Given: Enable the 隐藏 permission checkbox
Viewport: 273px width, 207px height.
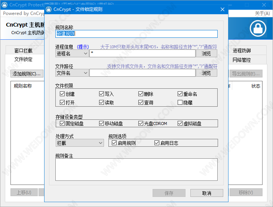Looking at the screenshot, I should point(180,103).
